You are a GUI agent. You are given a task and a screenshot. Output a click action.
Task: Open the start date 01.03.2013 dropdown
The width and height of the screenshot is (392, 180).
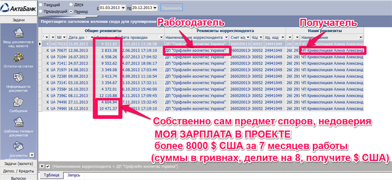point(123,8)
